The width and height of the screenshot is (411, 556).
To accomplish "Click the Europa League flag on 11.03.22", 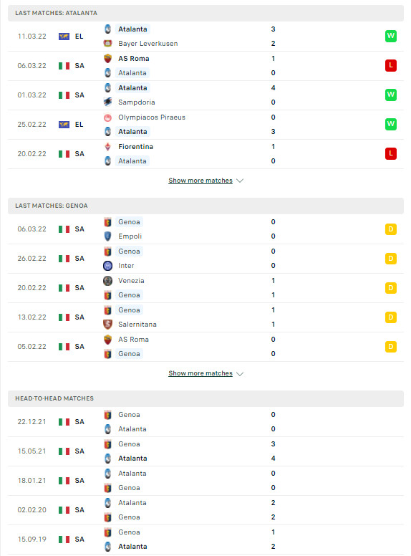I will (64, 36).
